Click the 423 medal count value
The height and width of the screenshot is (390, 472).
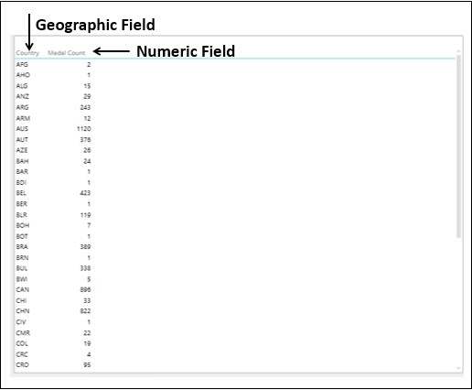[x=85, y=193]
